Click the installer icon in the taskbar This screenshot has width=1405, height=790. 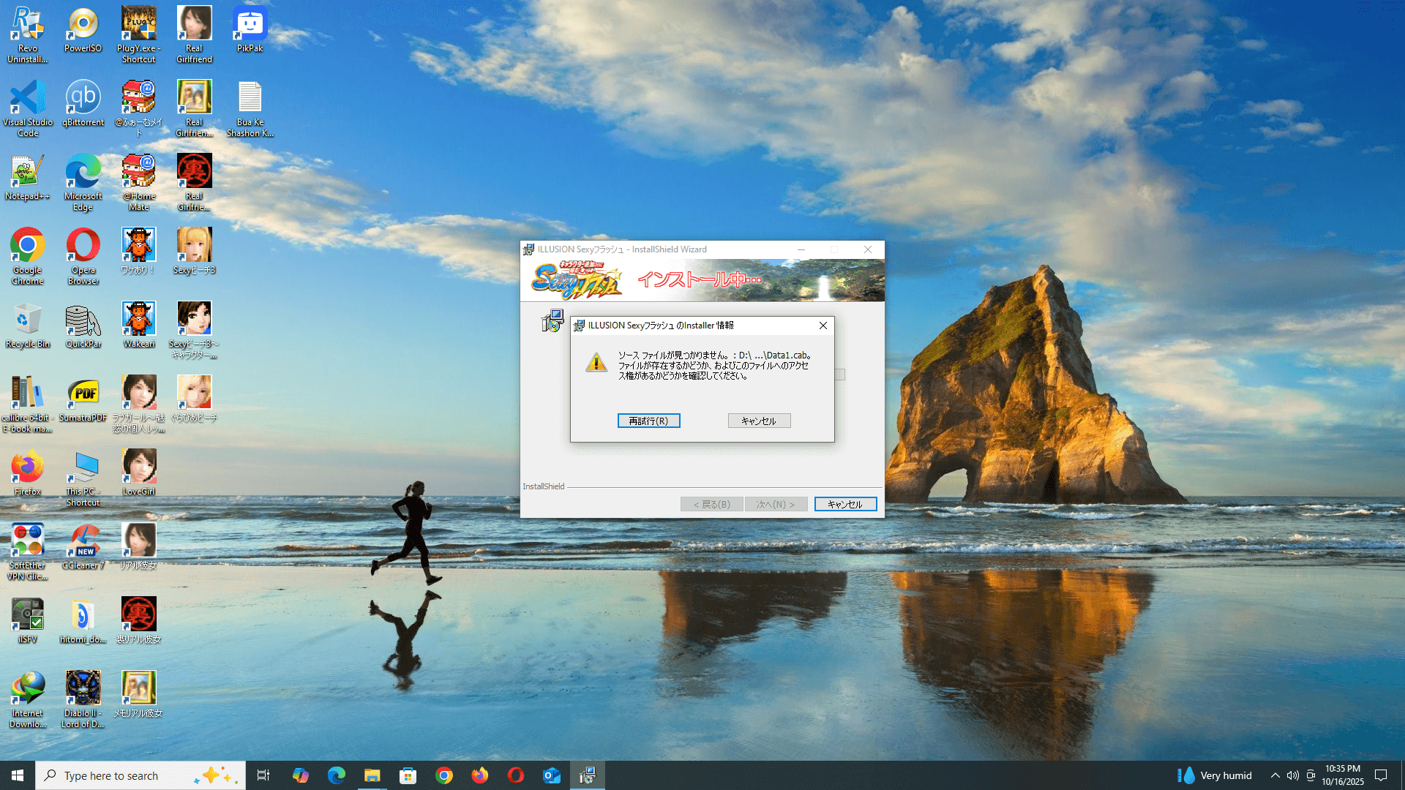pos(587,775)
